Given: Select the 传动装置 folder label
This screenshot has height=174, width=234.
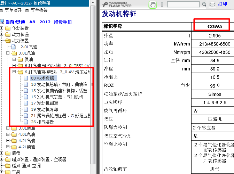Looking at the screenshot, I should 20,28.
